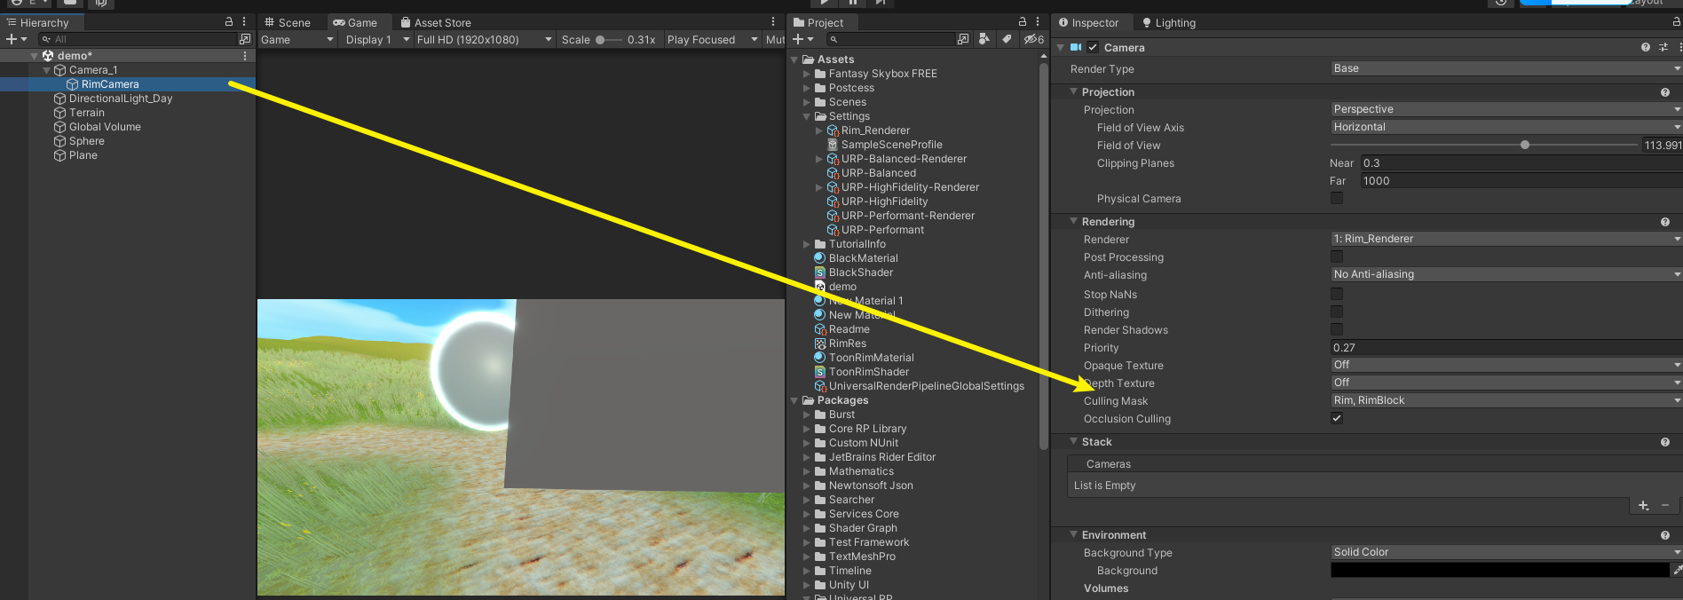The image size is (1683, 600).
Task: Switch to the Lighting tab
Action: click(x=1168, y=22)
